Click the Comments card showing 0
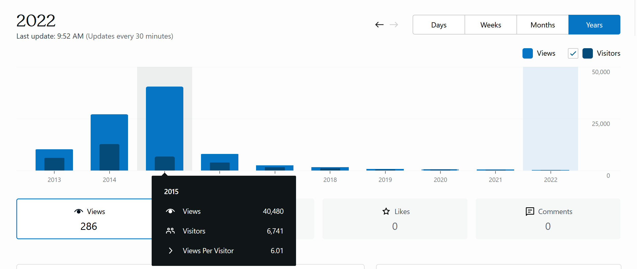The image size is (637, 269). (547, 219)
